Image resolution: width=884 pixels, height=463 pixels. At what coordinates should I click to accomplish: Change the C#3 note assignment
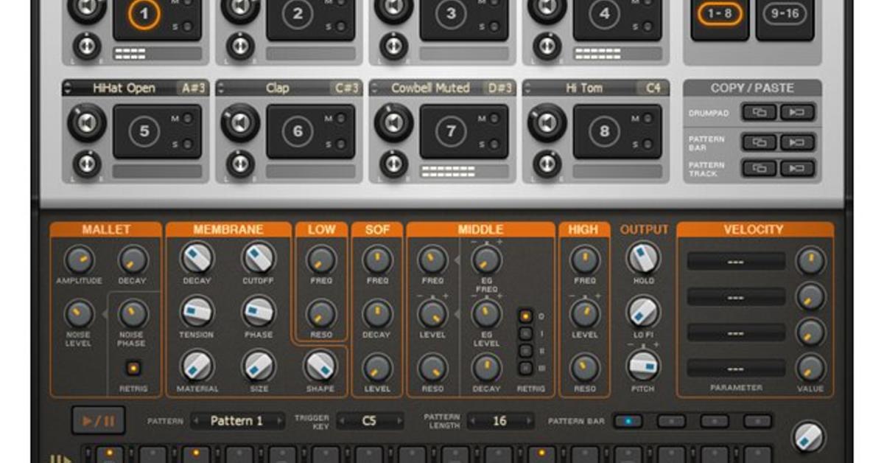[347, 88]
